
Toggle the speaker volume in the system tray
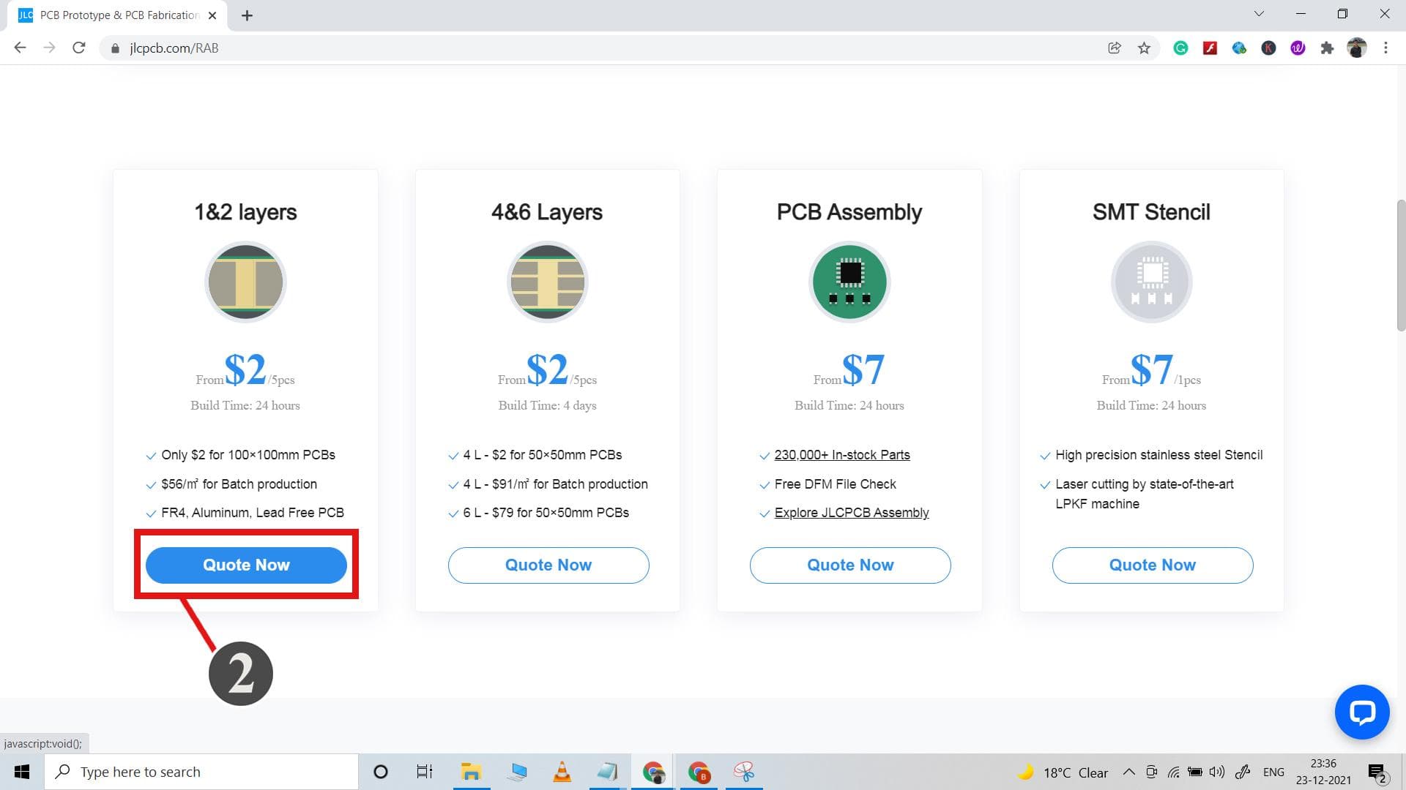[x=1218, y=772]
